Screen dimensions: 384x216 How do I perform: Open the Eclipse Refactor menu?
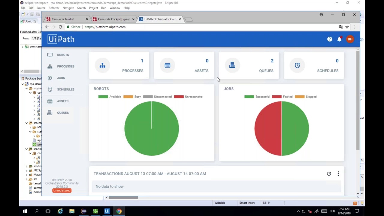click(54, 8)
